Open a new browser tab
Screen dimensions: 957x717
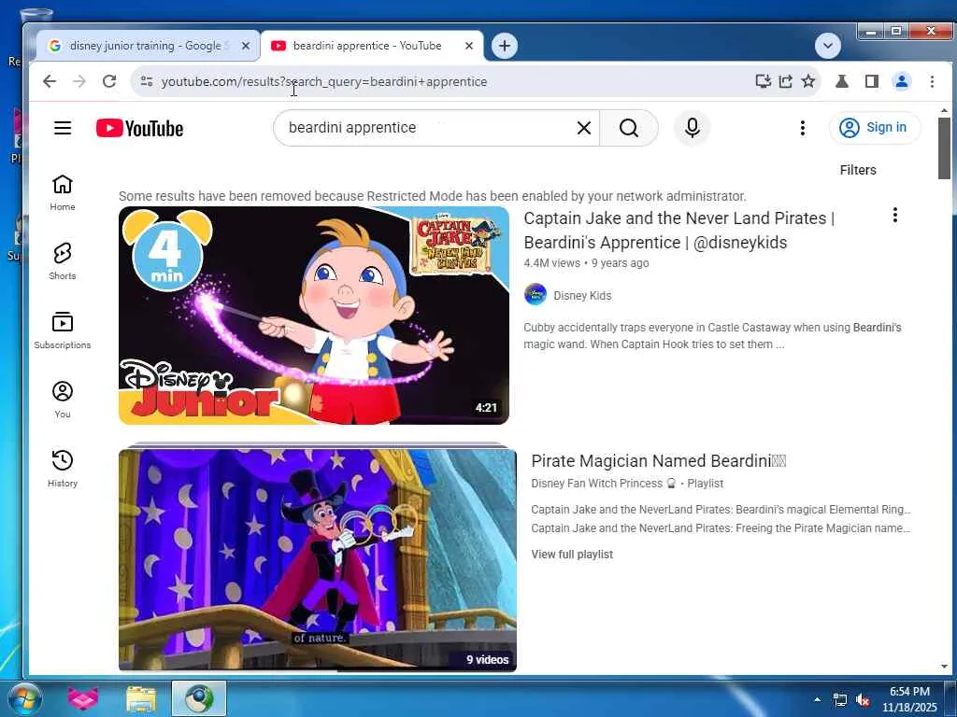point(504,46)
